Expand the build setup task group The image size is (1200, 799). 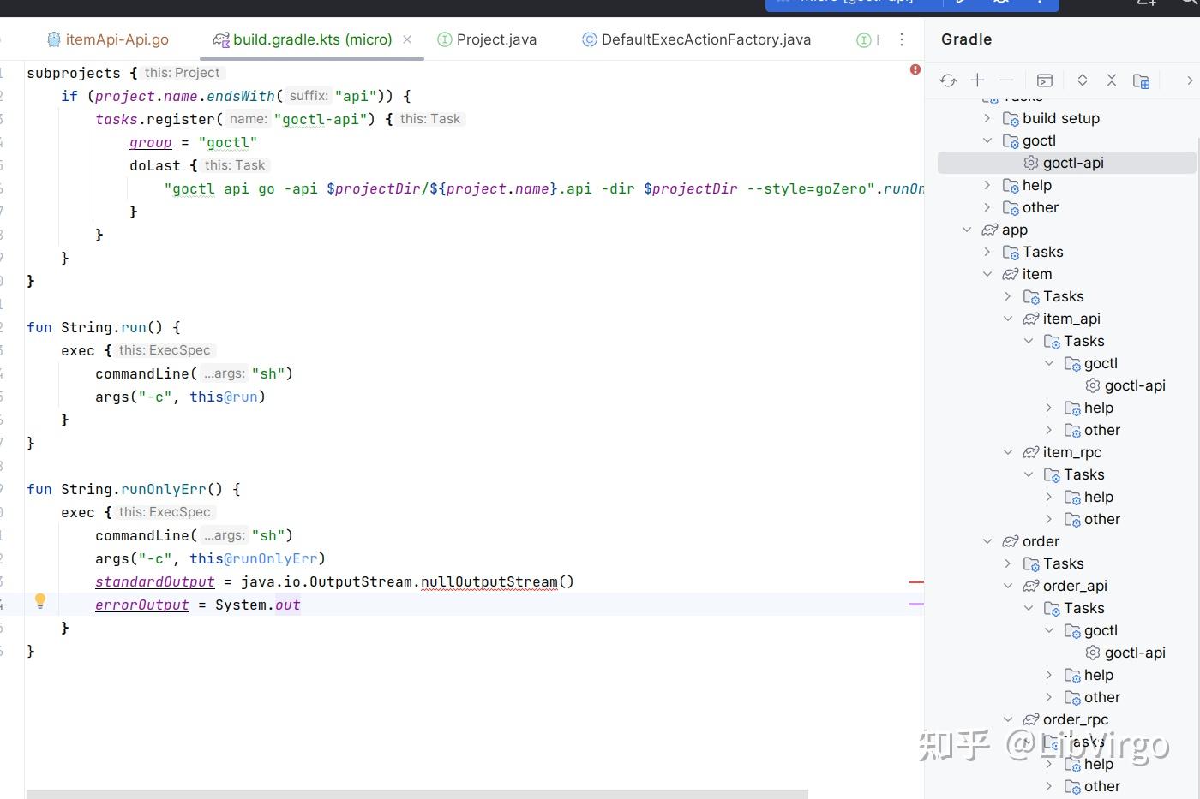(987, 118)
